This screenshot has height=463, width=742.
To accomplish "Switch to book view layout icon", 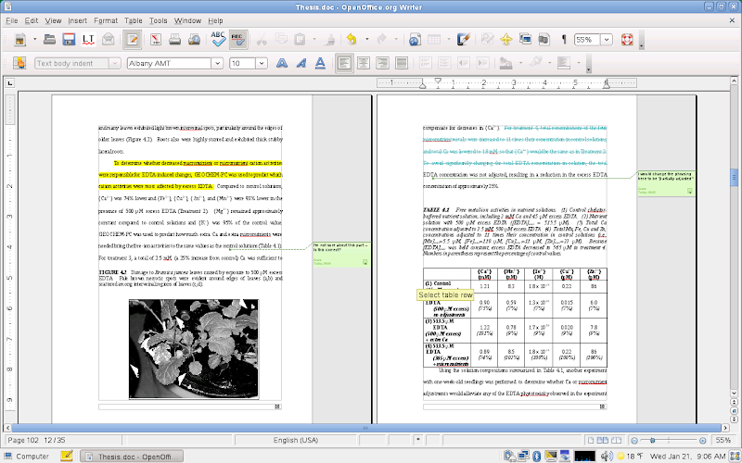I will point(616,441).
